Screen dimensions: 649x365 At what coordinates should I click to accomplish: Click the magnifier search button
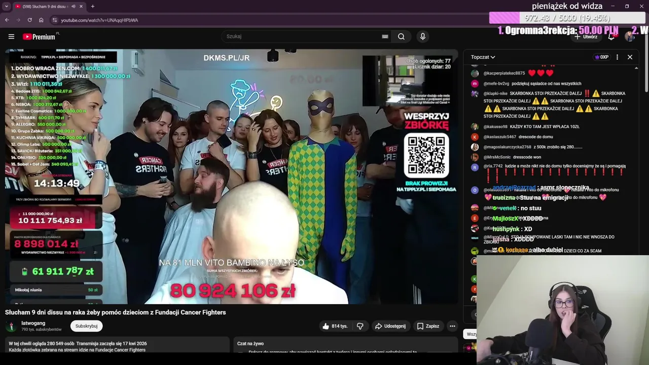tap(401, 36)
